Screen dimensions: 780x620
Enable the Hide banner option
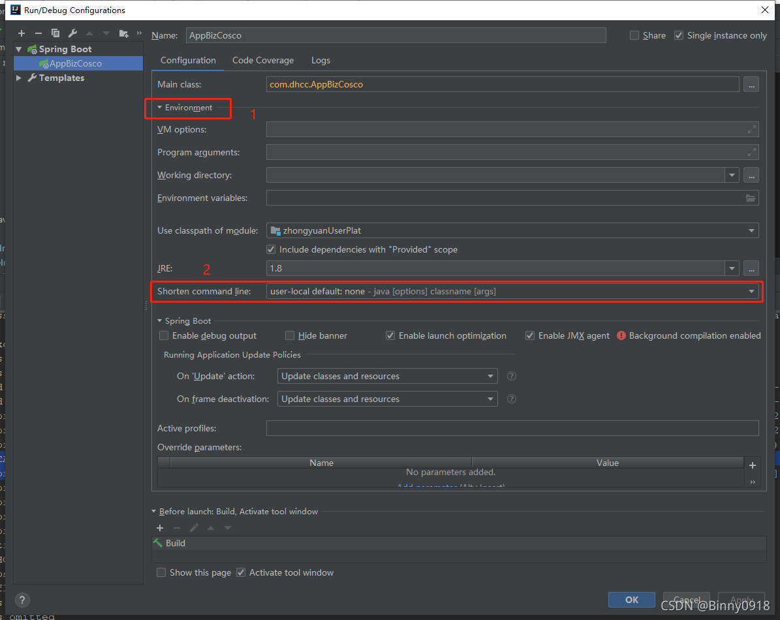pyautogui.click(x=289, y=335)
